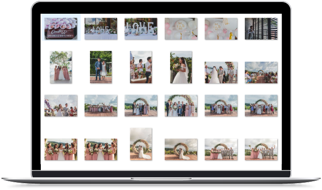Open small family group under full arch
The width and height of the screenshot is (322, 190).
pyautogui.click(x=141, y=106)
